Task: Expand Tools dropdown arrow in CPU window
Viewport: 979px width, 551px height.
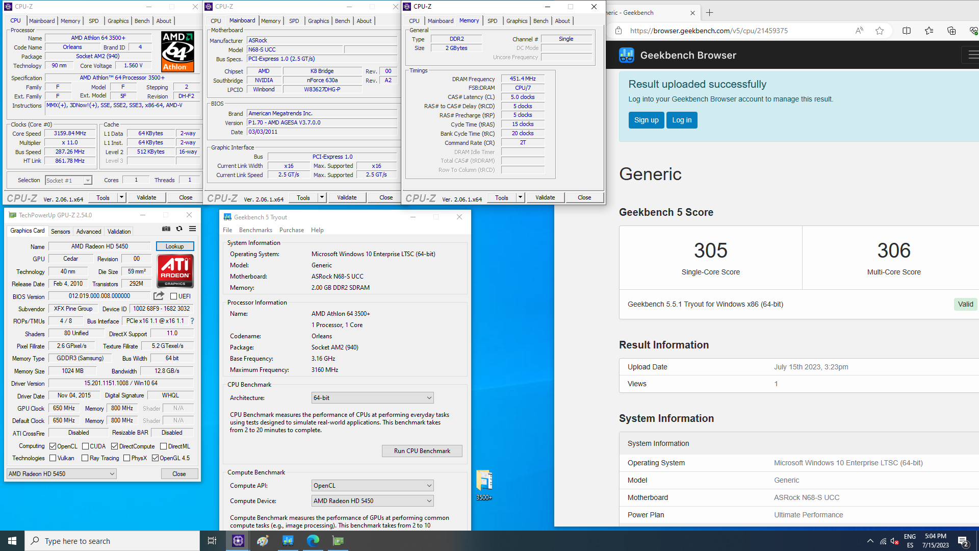Action: [121, 197]
